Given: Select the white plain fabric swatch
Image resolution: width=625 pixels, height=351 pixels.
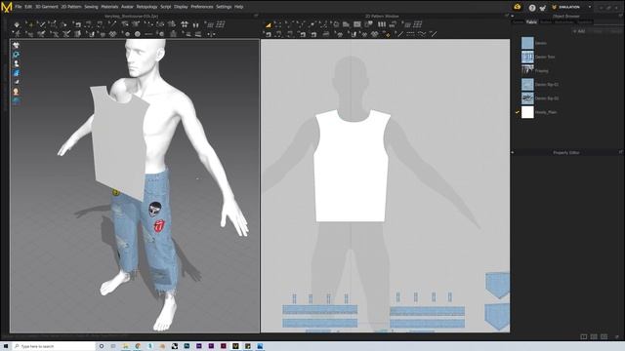Looking at the screenshot, I should pyautogui.click(x=527, y=112).
